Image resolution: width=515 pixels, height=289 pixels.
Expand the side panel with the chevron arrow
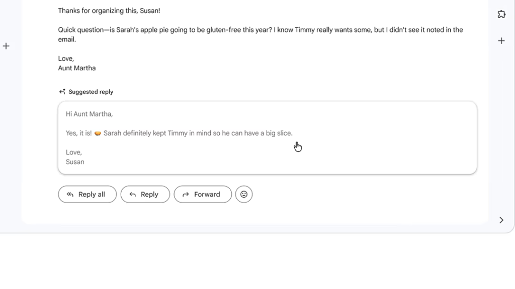501,220
